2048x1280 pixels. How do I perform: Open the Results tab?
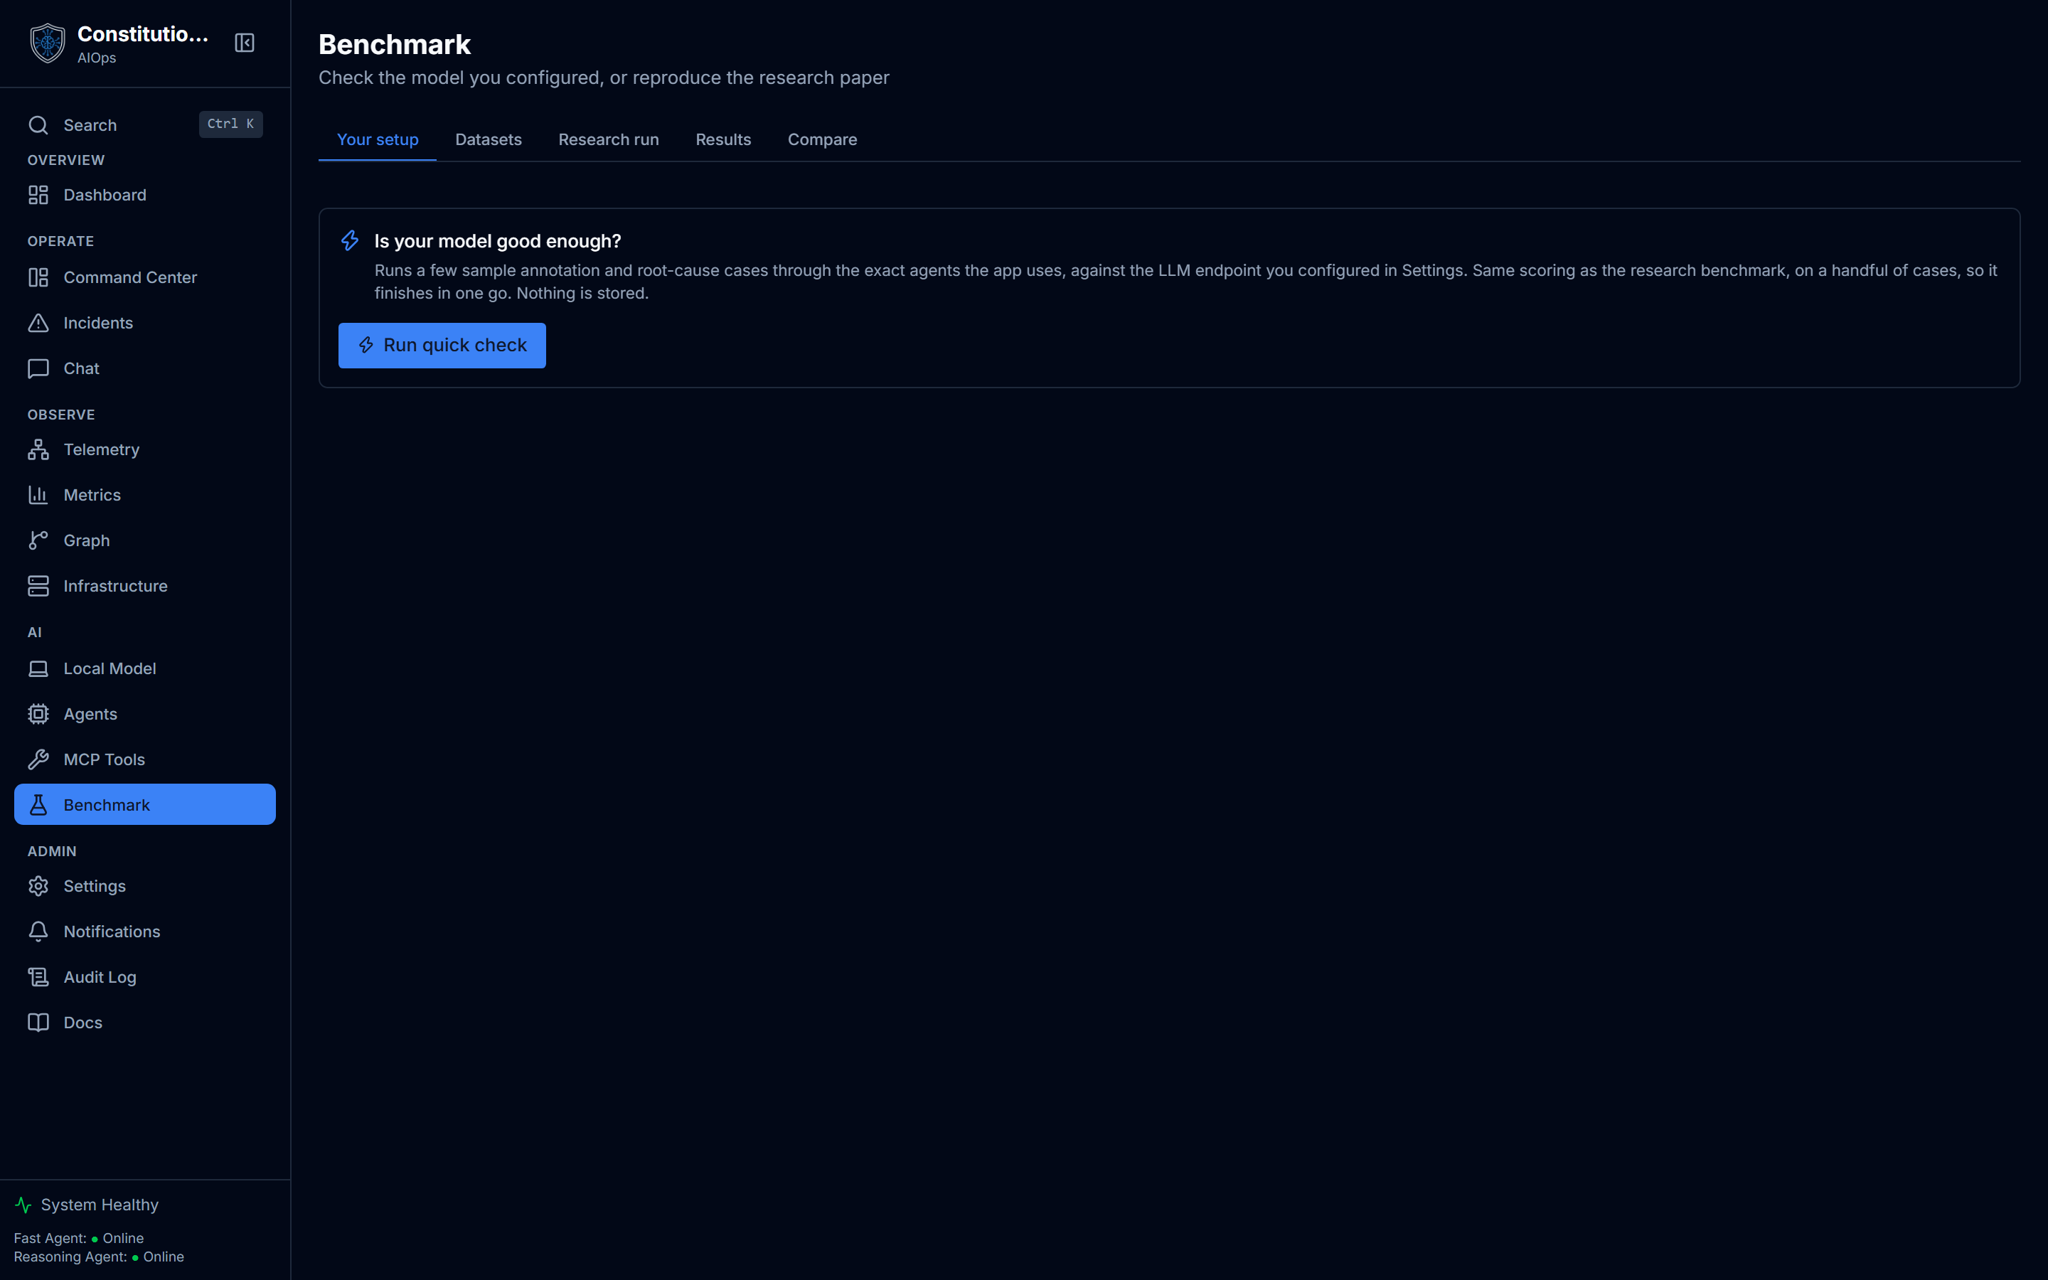pyautogui.click(x=724, y=139)
